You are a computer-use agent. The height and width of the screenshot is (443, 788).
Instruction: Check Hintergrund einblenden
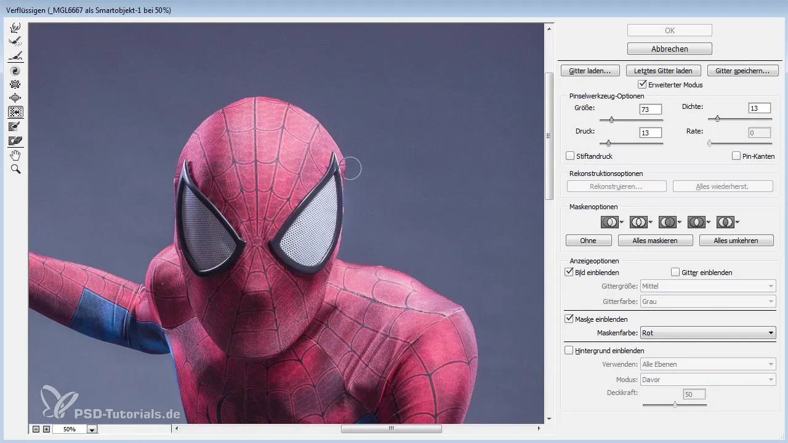point(569,351)
